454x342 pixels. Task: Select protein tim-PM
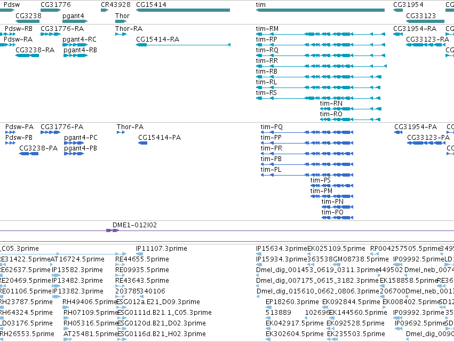click(332, 197)
